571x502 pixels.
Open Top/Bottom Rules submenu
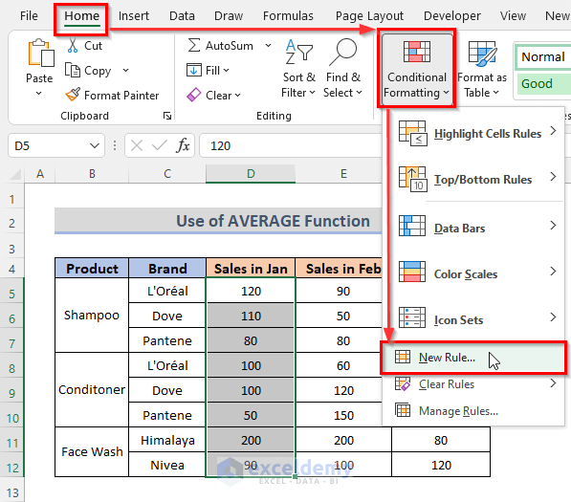tap(473, 179)
